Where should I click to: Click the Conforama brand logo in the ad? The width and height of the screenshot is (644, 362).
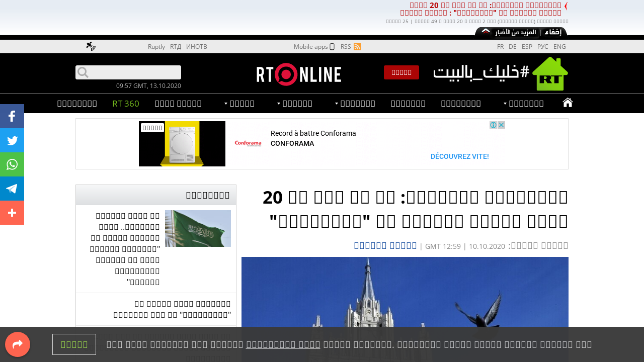click(x=248, y=144)
